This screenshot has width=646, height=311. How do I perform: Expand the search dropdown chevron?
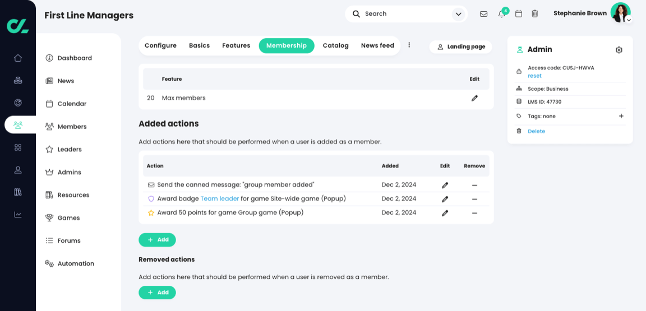pos(459,14)
